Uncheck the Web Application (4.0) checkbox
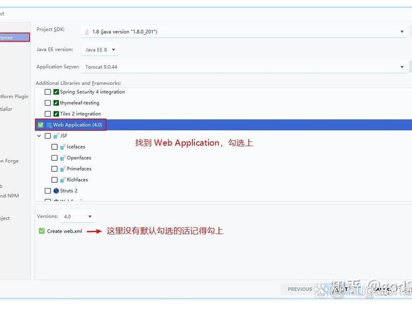The width and height of the screenshot is (412, 309). [41, 125]
